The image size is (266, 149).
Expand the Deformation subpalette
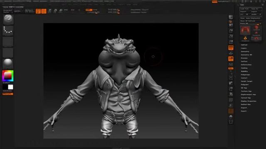pyautogui.click(x=246, y=65)
